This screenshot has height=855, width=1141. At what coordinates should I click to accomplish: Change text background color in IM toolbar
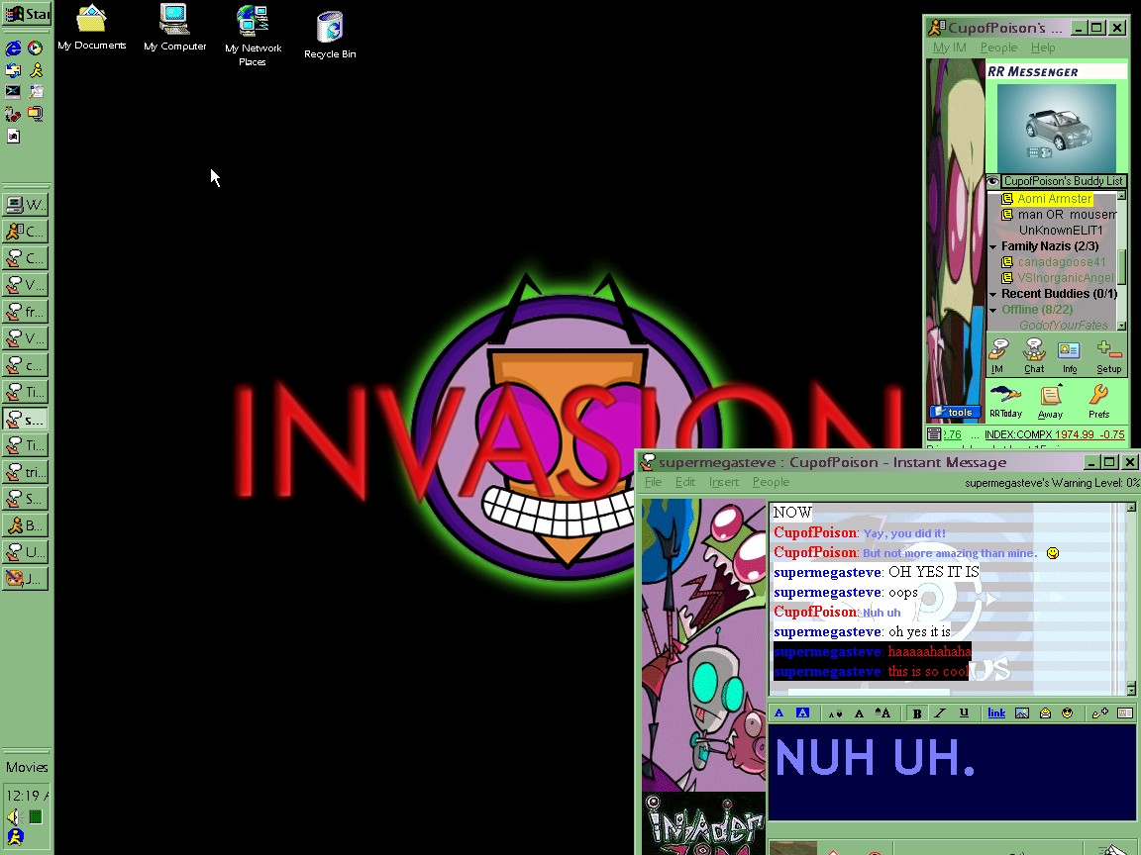[802, 713]
